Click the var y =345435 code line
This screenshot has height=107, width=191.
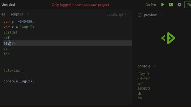pos(19,22)
